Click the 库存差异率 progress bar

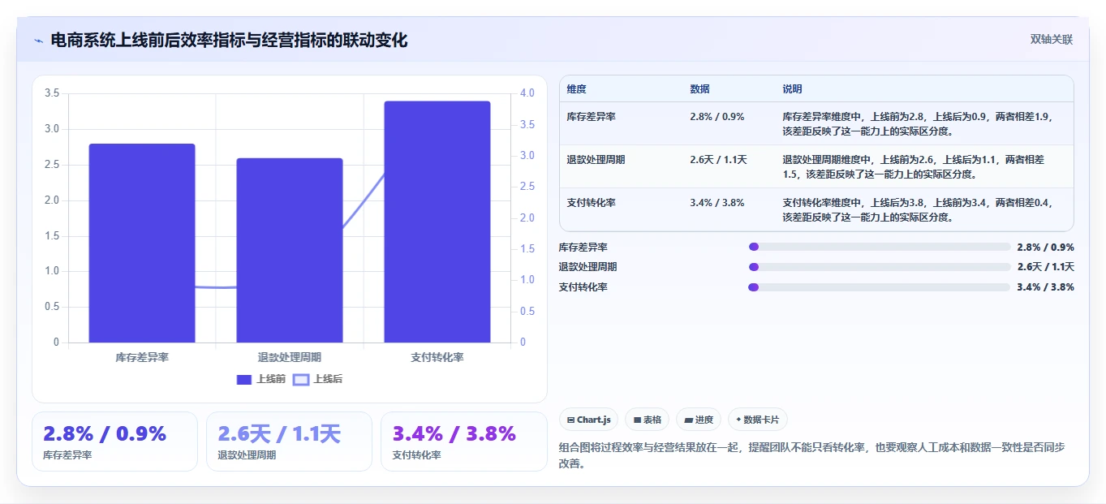tap(879, 247)
